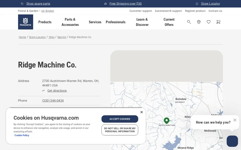Open the search magnifier icon
Viewport: 241px width, 150px height.
[189, 22]
